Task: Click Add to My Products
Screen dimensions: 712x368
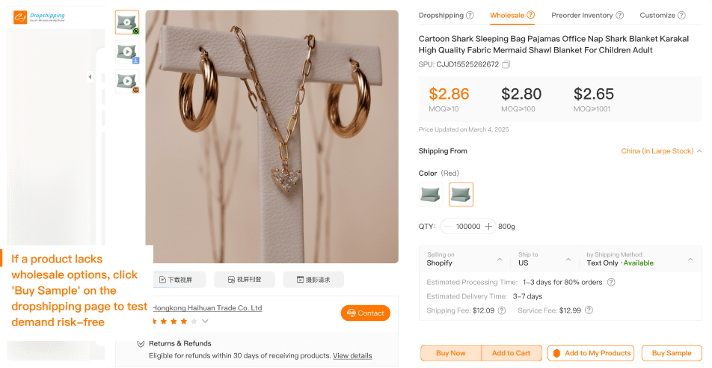Action: click(592, 353)
